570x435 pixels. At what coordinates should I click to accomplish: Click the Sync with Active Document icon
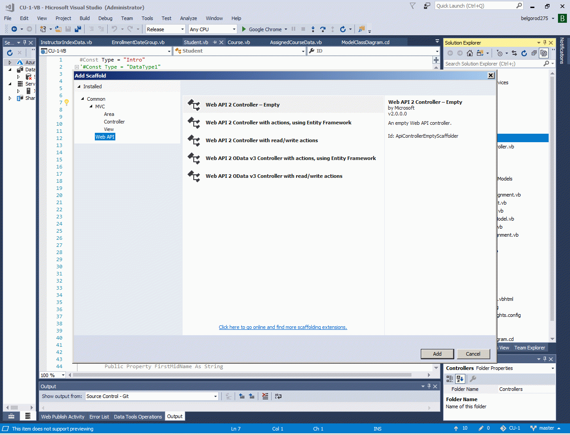(x=514, y=53)
